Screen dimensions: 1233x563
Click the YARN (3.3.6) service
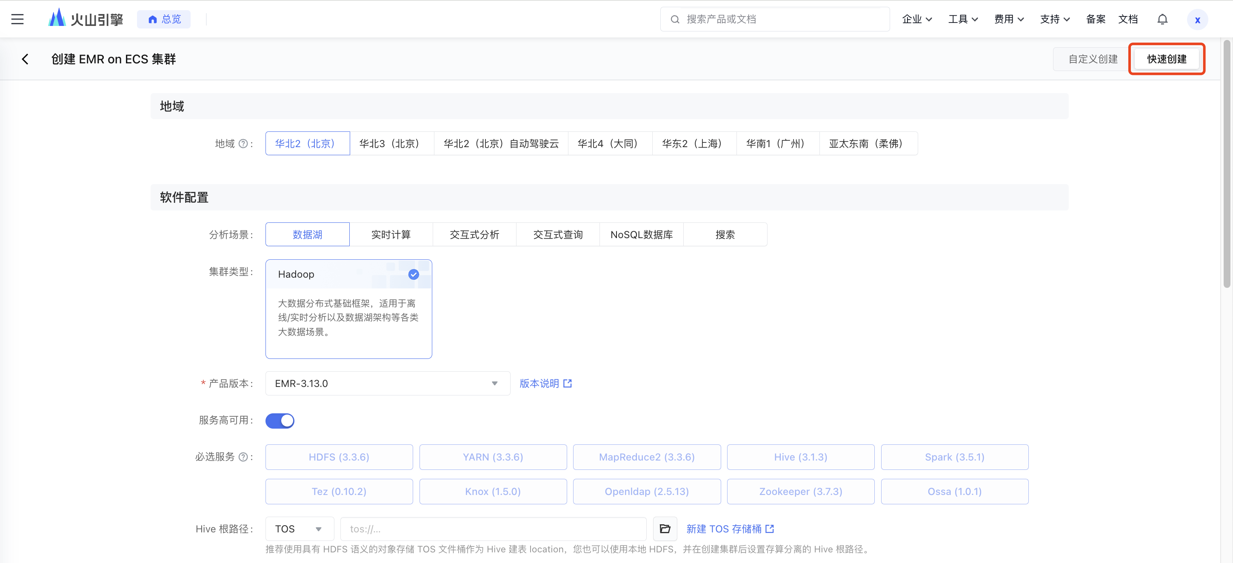(493, 457)
